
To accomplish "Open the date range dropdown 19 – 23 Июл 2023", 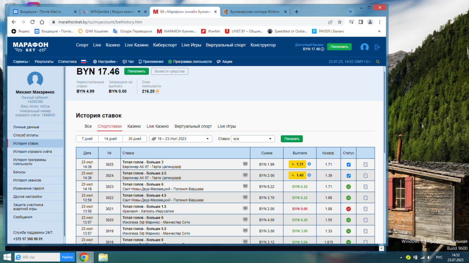I will point(181,139).
